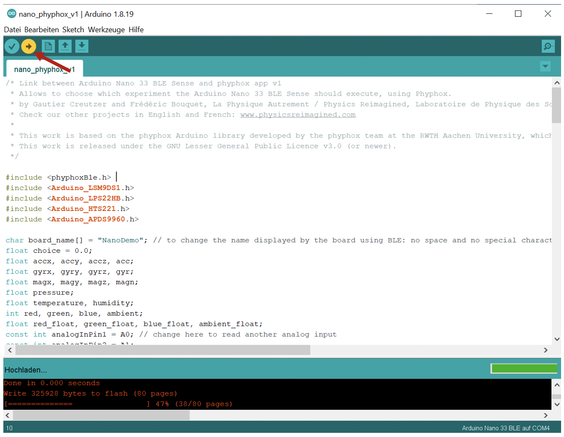
Task: Open the Sketch menu
Action: click(74, 29)
